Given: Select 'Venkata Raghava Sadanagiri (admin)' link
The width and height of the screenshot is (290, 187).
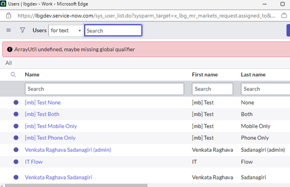Looking at the screenshot, I should coord(68,150).
